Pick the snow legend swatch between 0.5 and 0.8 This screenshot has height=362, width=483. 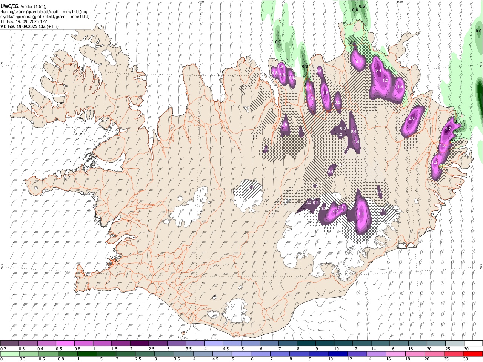click(x=65, y=343)
